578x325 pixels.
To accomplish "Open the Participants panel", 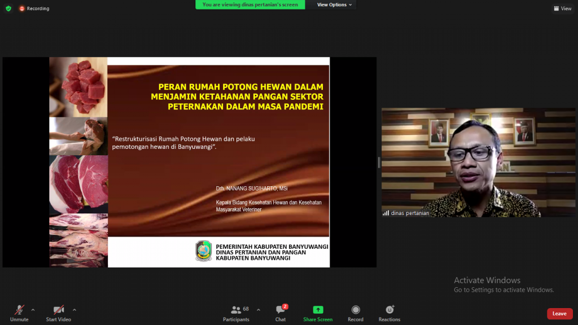I will pyautogui.click(x=237, y=313).
